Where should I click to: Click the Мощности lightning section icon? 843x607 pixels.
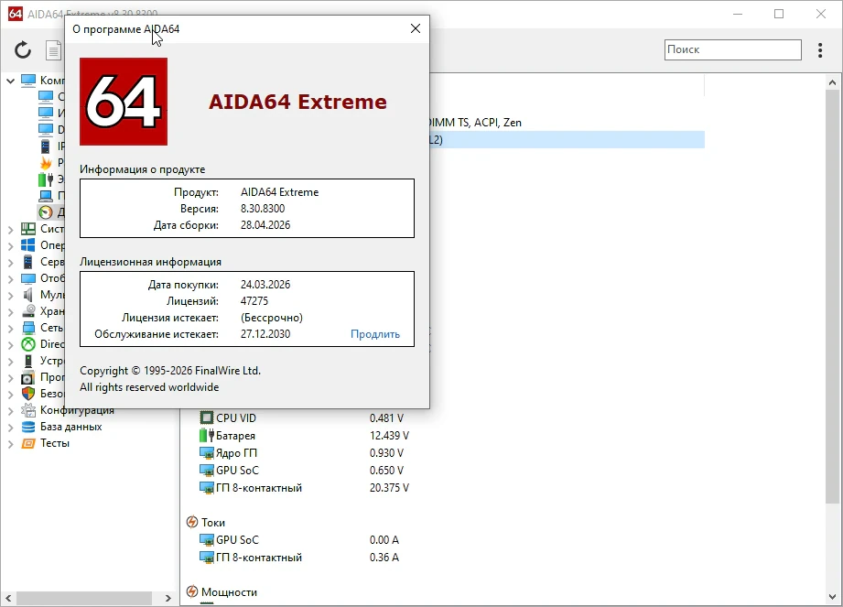pyautogui.click(x=192, y=592)
